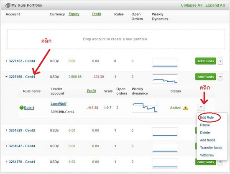Viewport: 230px width, 174px height.
Task: Click the drop account portfolio area
Action: pyautogui.click(x=116, y=39)
